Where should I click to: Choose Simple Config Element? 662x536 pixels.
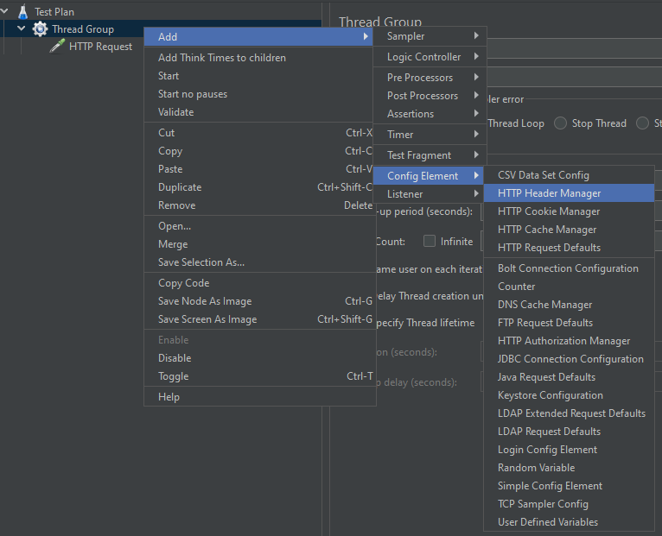click(569, 486)
